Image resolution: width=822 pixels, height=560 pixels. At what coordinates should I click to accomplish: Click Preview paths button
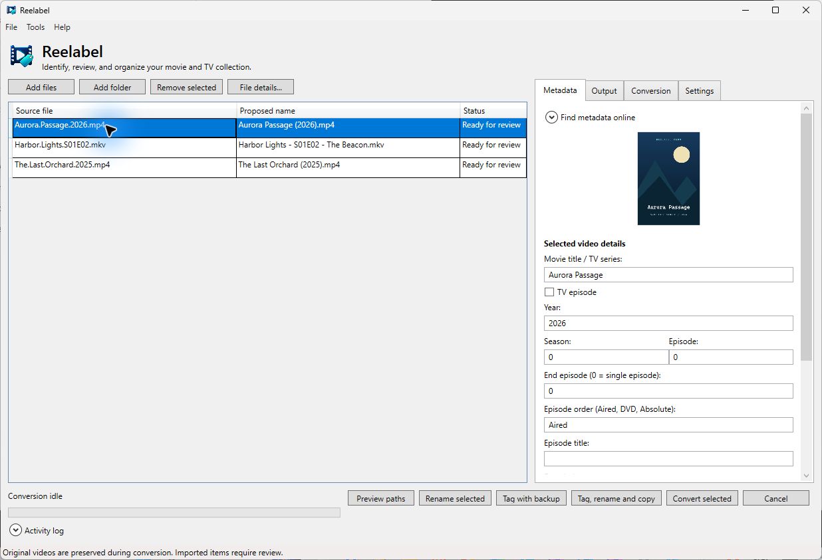381,498
